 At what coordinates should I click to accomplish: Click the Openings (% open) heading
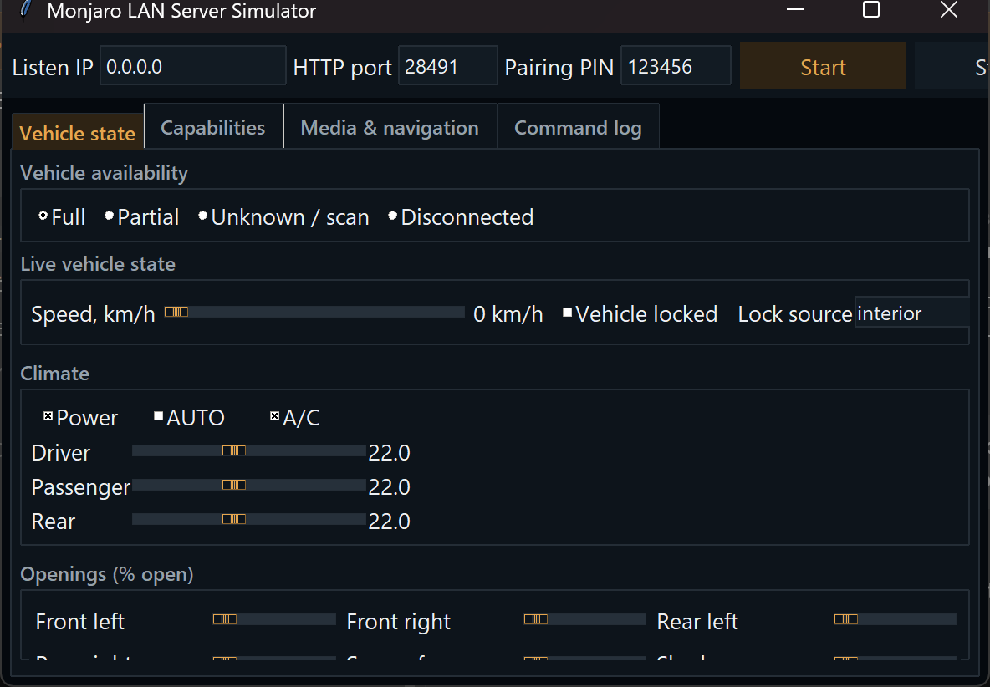[x=107, y=574]
